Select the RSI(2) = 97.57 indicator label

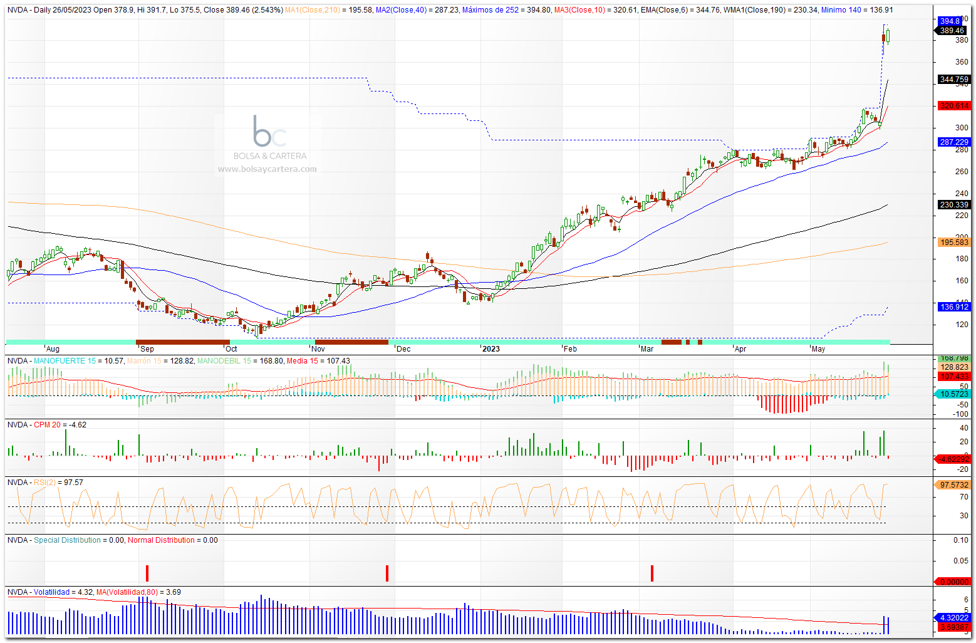pos(58,483)
